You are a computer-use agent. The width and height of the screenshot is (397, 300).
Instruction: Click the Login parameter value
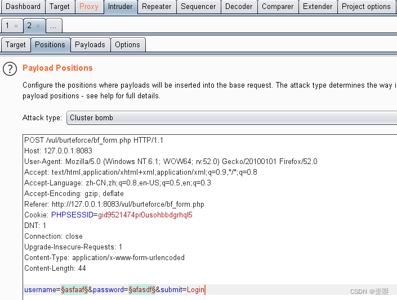pos(195,290)
